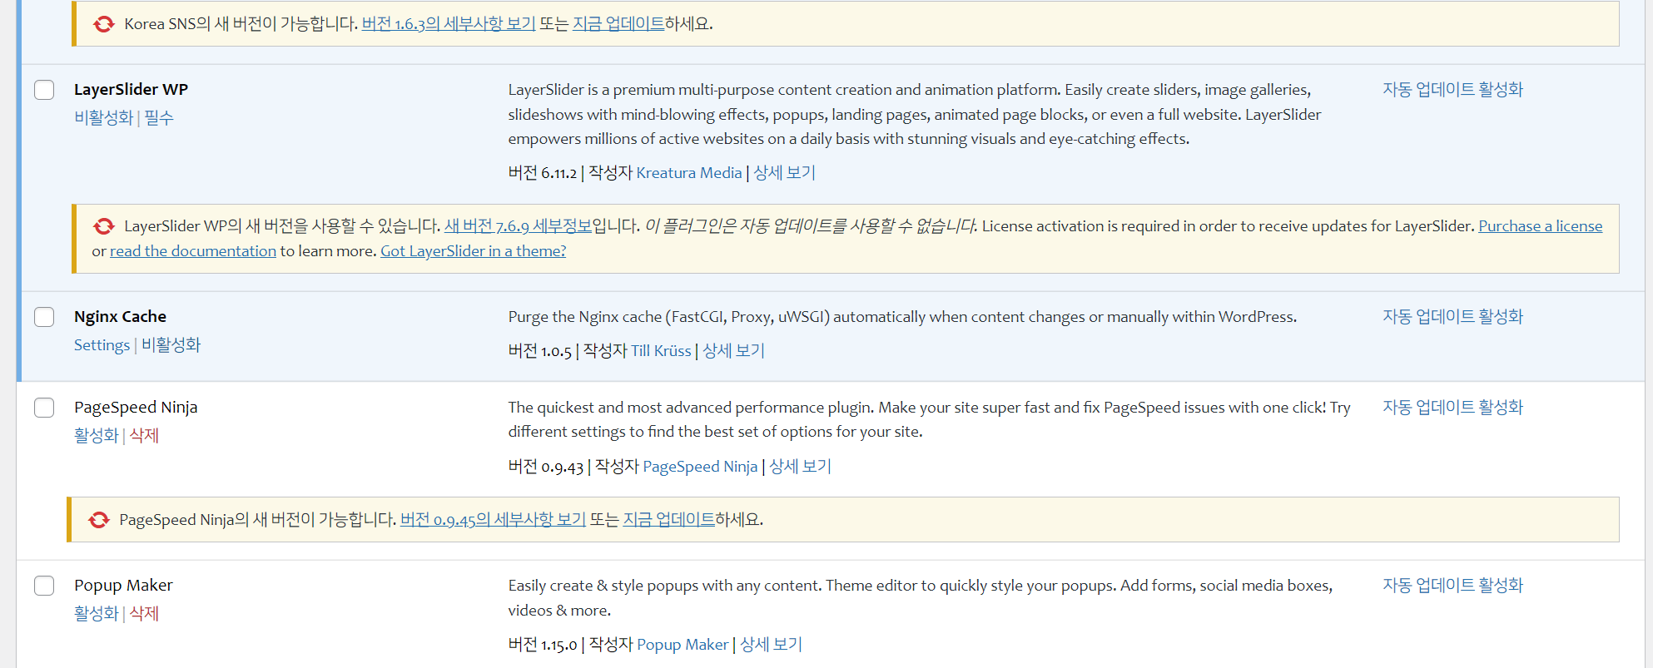Screen dimensions: 1653x668
Task: Open 'read the documentation' link
Action: click(x=193, y=250)
